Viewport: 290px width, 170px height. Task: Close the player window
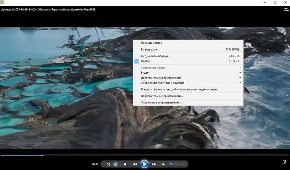click(x=285, y=3)
